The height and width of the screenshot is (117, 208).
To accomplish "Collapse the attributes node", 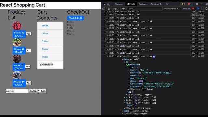I will click(x=126, y=65).
